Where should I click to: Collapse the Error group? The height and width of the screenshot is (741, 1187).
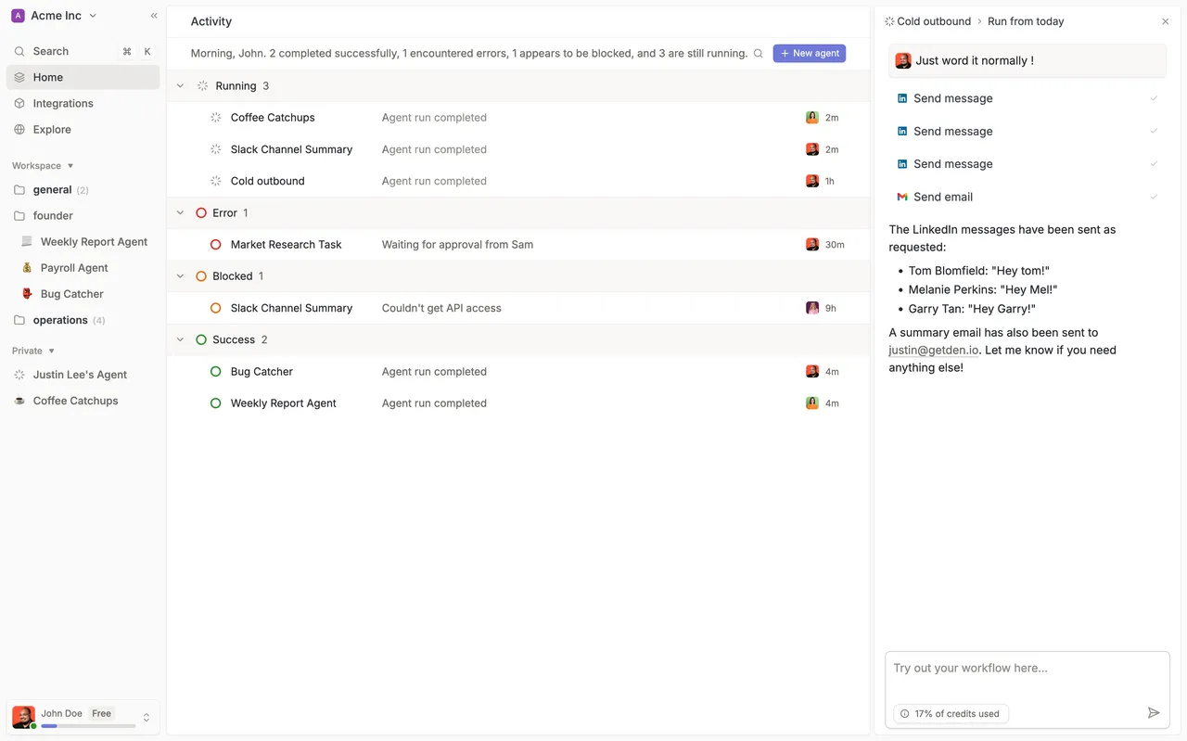(180, 212)
